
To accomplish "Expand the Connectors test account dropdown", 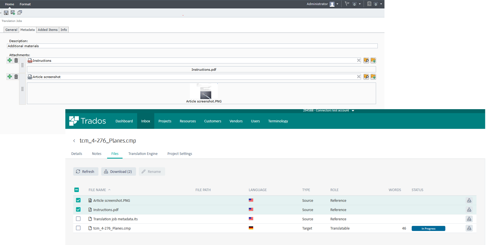I will coord(353,111).
